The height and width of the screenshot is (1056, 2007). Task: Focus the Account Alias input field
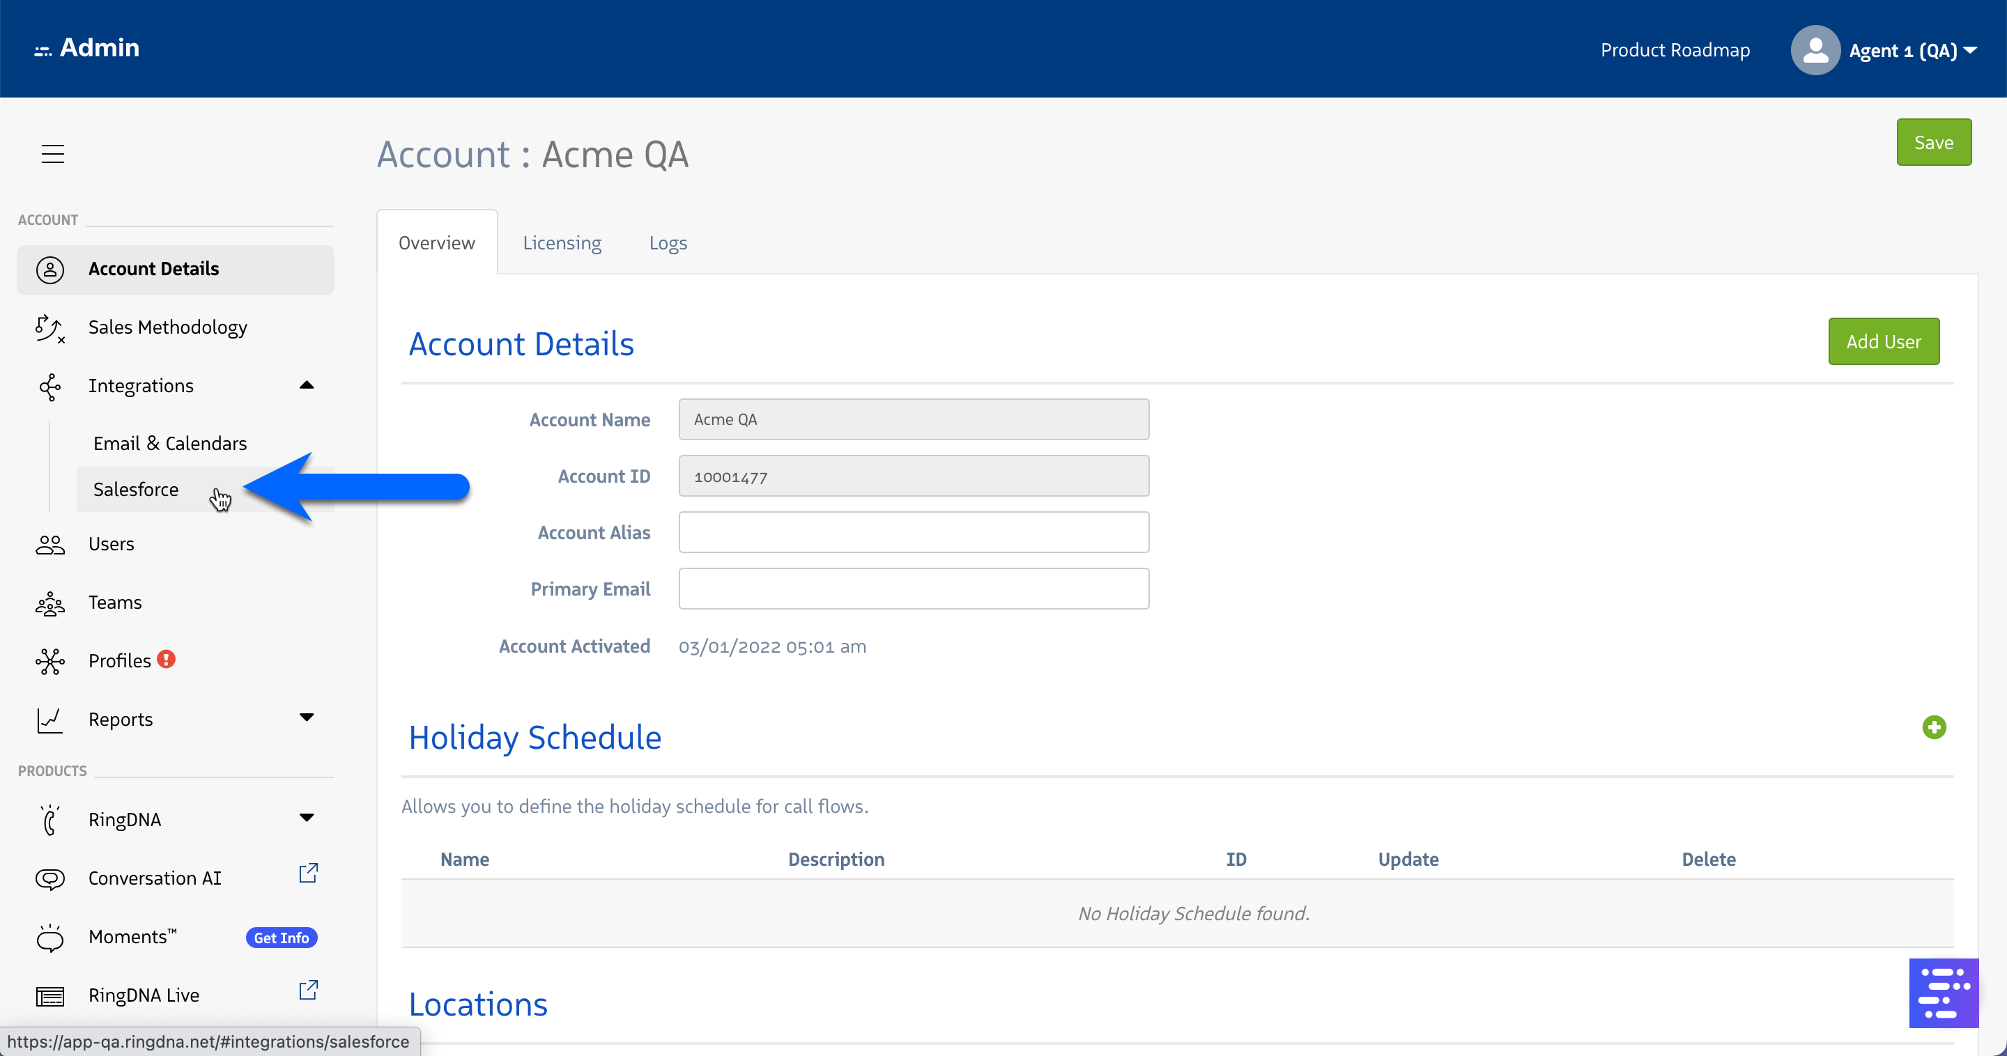(913, 533)
